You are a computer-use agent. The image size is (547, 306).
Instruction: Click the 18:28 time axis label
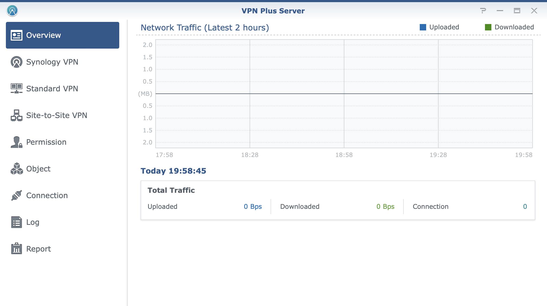click(250, 155)
